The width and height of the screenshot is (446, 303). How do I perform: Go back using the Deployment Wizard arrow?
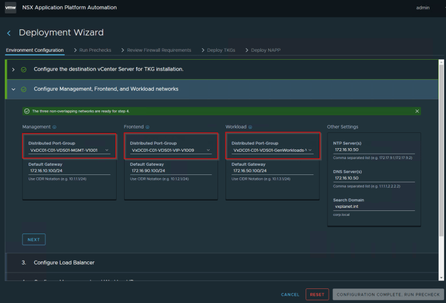(x=9, y=33)
